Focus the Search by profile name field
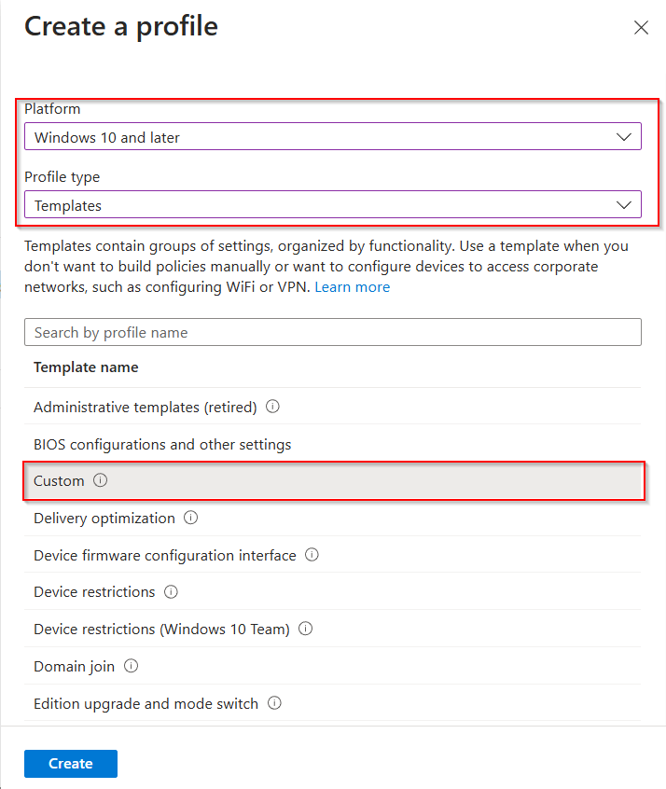This screenshot has width=666, height=789. pyautogui.click(x=332, y=332)
